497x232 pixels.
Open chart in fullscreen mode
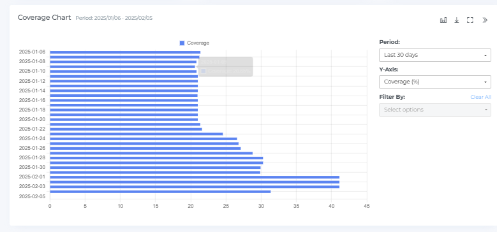[x=470, y=20]
